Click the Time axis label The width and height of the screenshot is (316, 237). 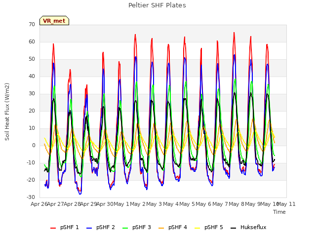click(279, 212)
